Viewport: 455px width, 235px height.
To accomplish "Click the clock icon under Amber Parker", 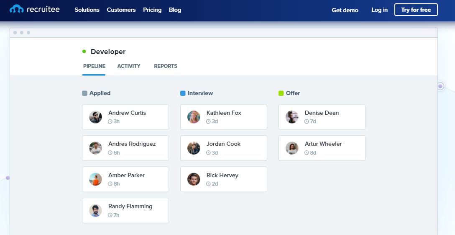I will pos(110,184).
